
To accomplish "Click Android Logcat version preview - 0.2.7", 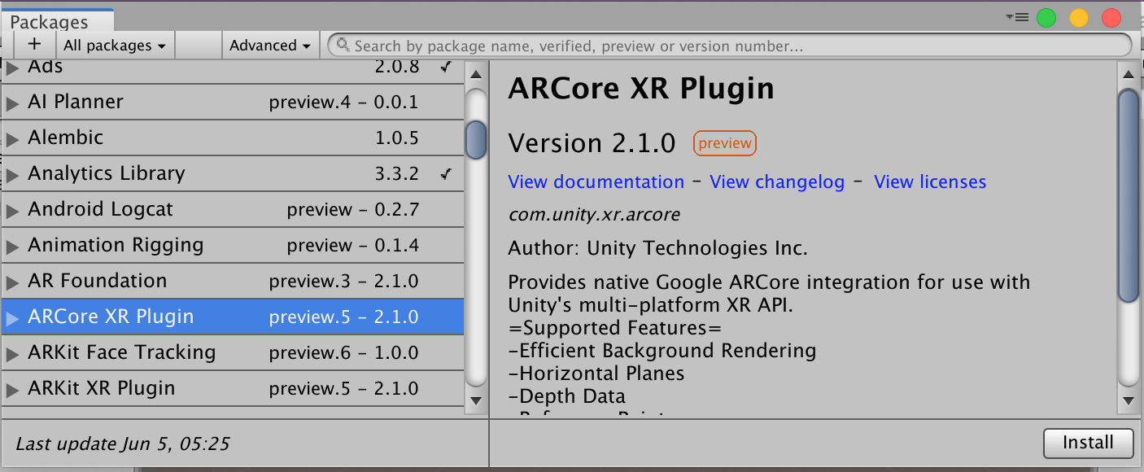I will click(x=353, y=210).
